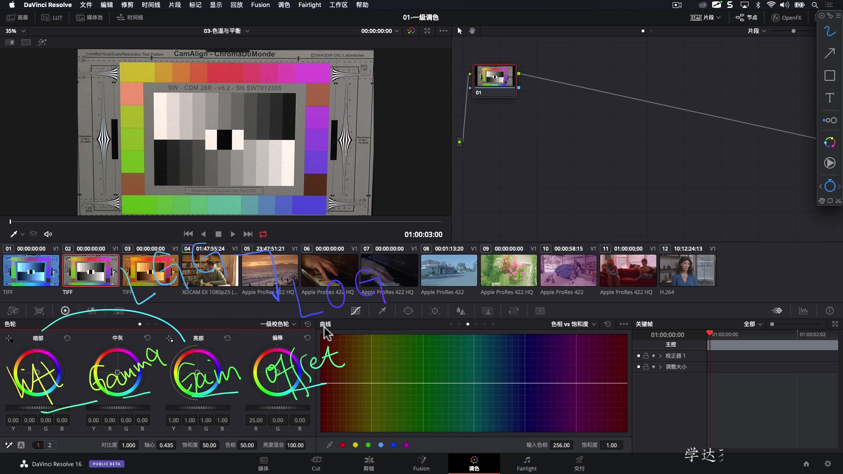Select the yellow hue preset dot
843x474 pixels.
coord(355,445)
